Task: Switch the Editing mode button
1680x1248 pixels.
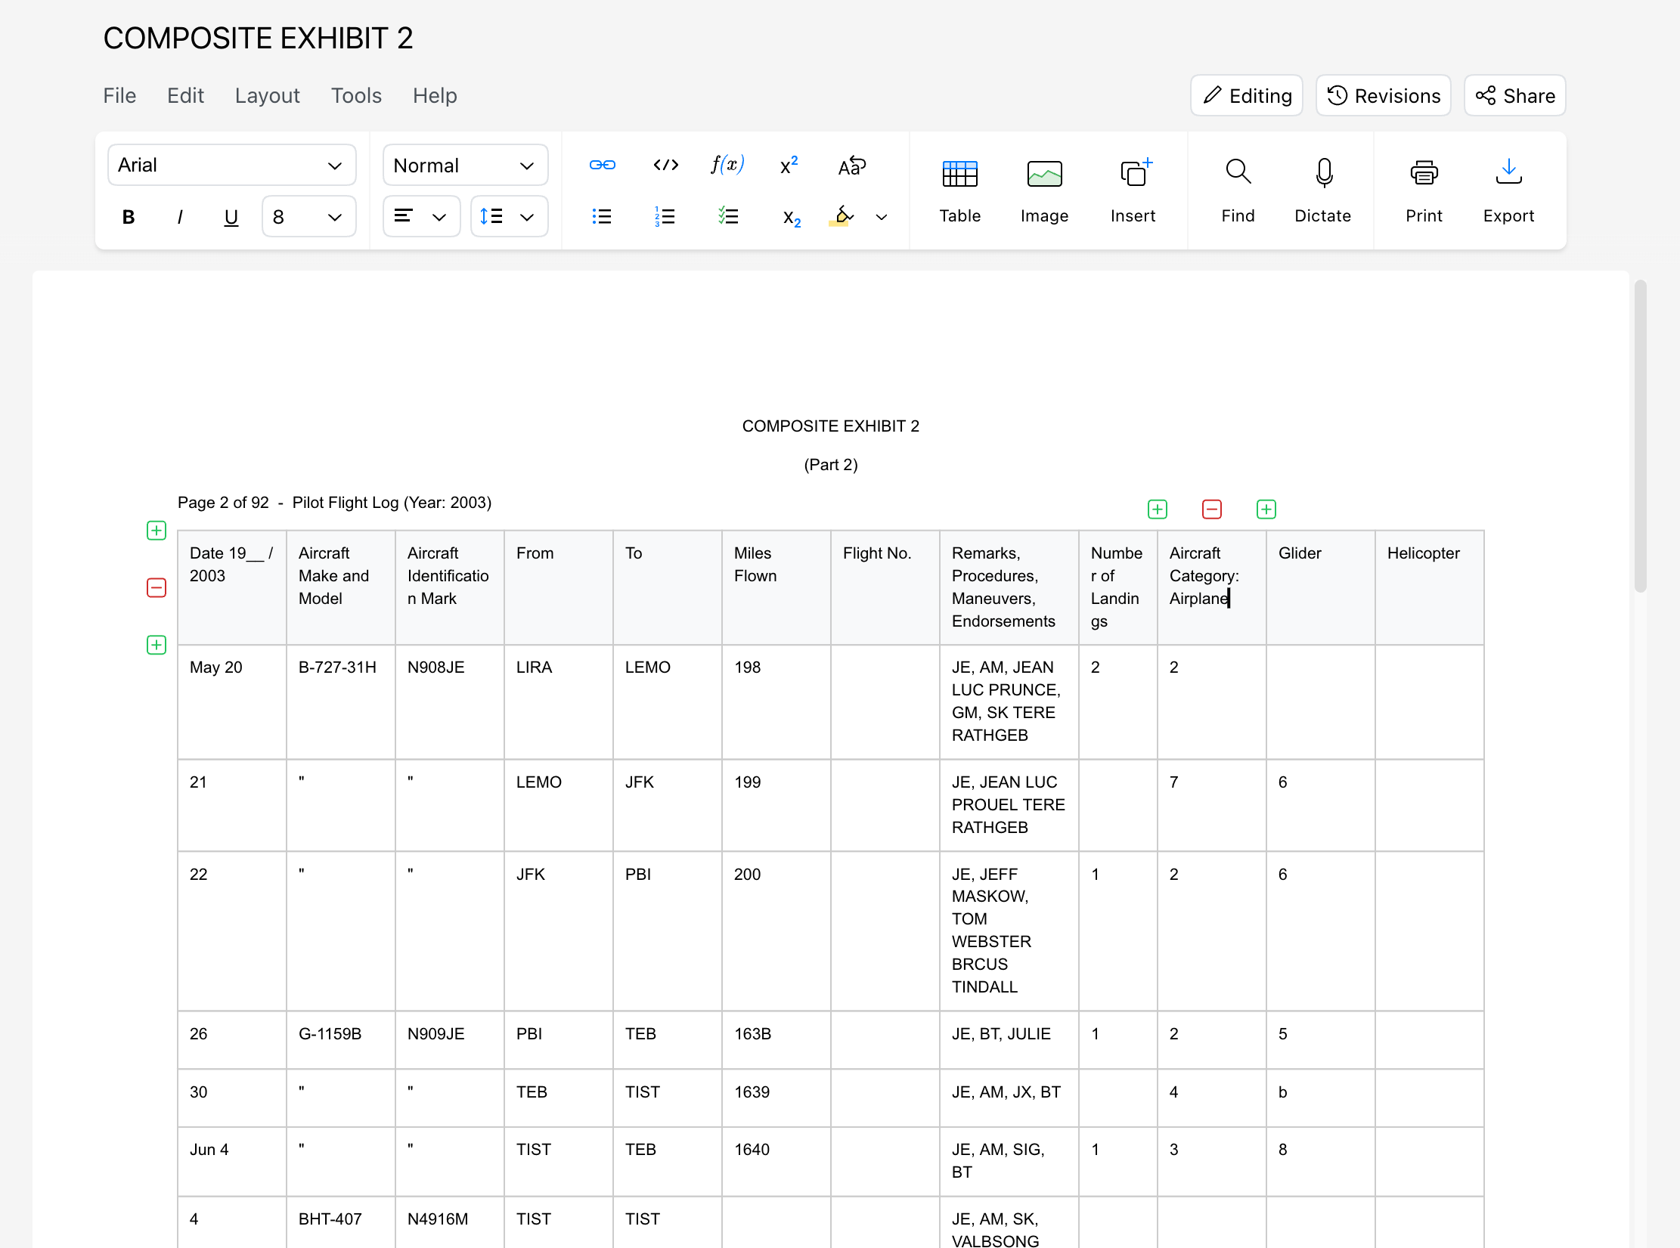Action: [1247, 95]
